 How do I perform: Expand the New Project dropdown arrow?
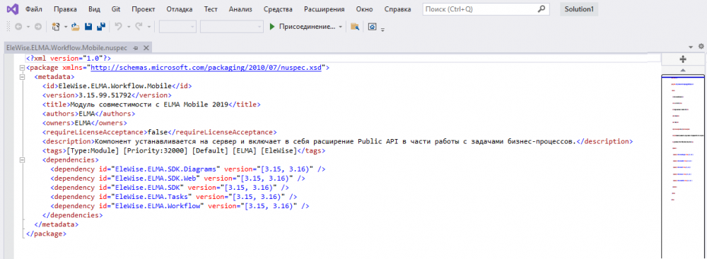pos(65,27)
